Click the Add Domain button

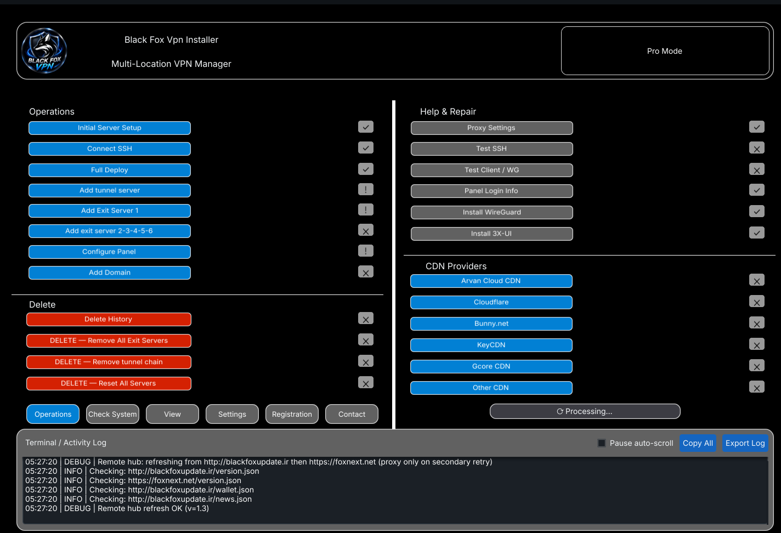[110, 273]
